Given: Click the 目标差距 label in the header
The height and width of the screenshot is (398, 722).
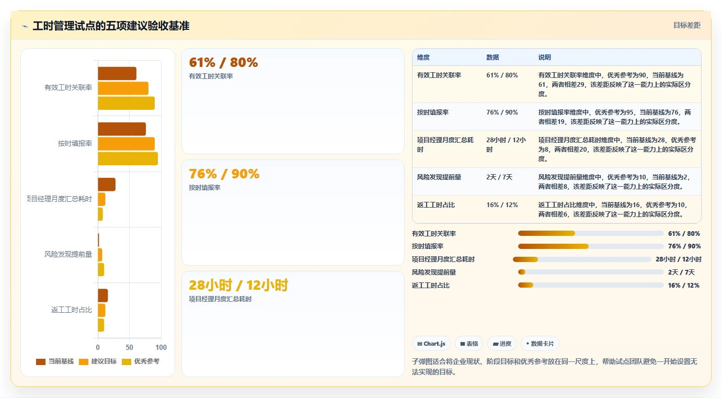Looking at the screenshot, I should coord(686,25).
